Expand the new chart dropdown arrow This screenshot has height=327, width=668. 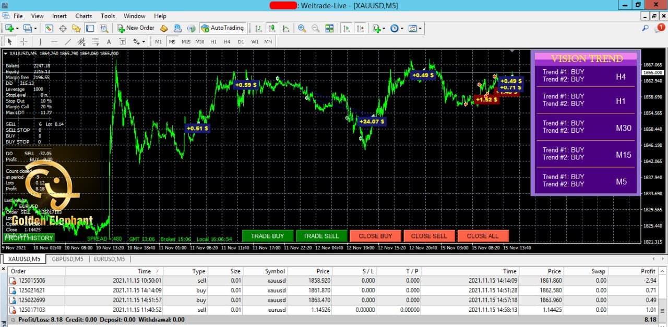click(18, 28)
